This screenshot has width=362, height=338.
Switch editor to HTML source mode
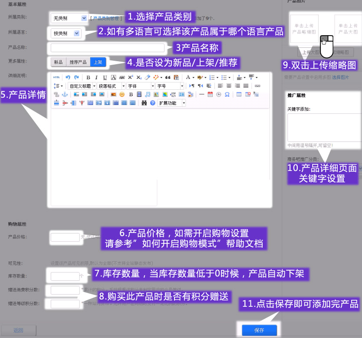click(x=56, y=77)
